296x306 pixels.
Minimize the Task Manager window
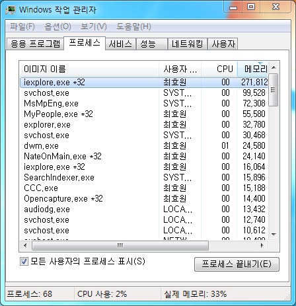pos(233,7)
